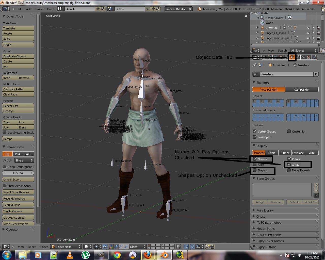Open the File menu

[20, 9]
